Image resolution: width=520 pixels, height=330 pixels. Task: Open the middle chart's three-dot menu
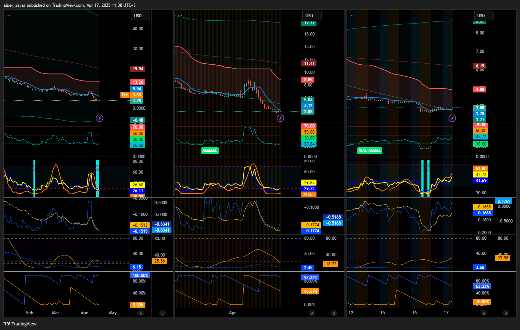[x=180, y=16]
